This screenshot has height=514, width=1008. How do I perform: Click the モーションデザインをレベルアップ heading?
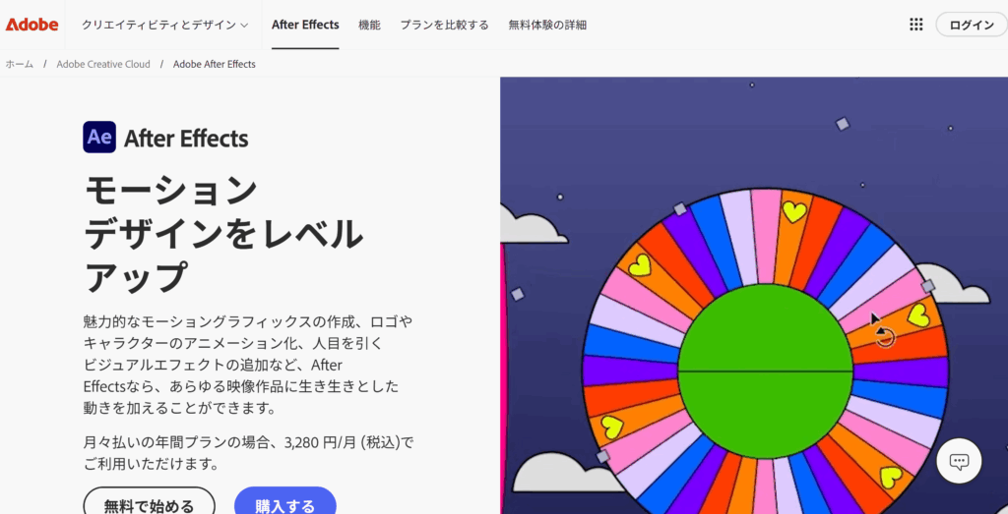coord(223,233)
